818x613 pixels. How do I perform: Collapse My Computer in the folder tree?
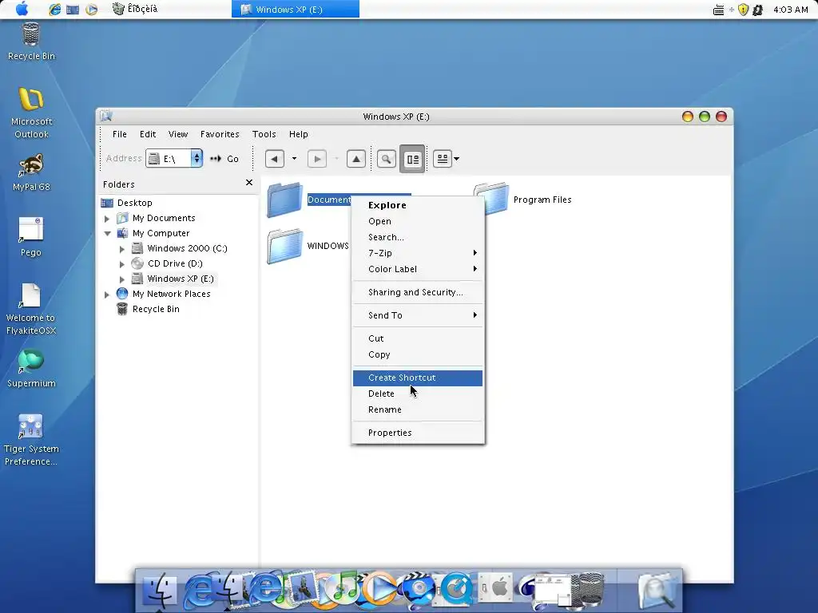coord(108,234)
